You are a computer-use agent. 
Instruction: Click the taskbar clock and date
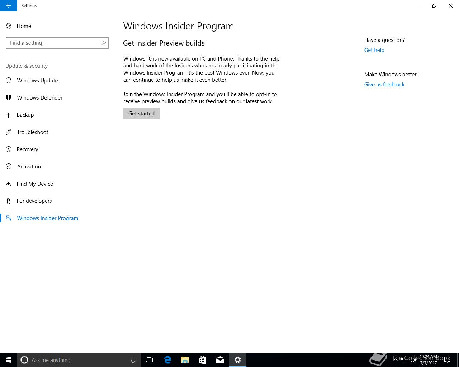pyautogui.click(x=429, y=360)
